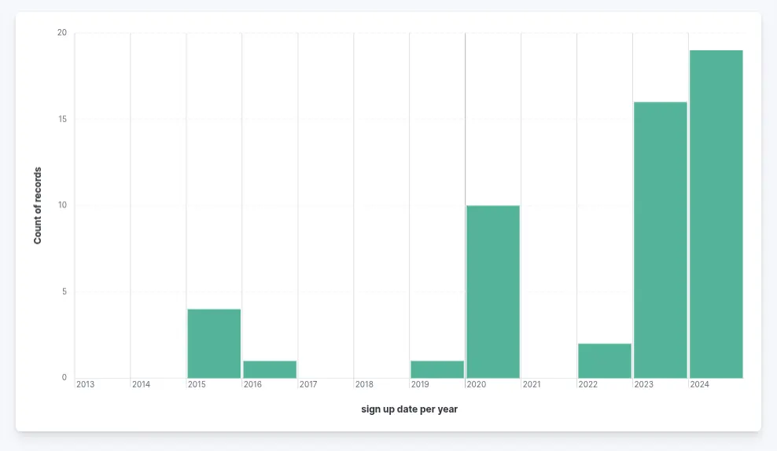Click the 'Count of records' y-axis title

38,205
